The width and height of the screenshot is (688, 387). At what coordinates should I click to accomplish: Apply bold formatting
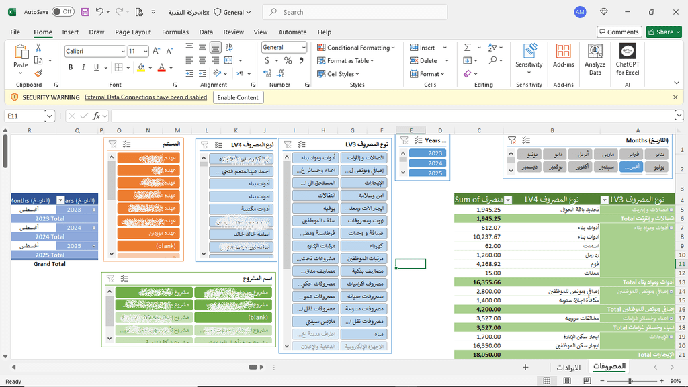(71, 67)
